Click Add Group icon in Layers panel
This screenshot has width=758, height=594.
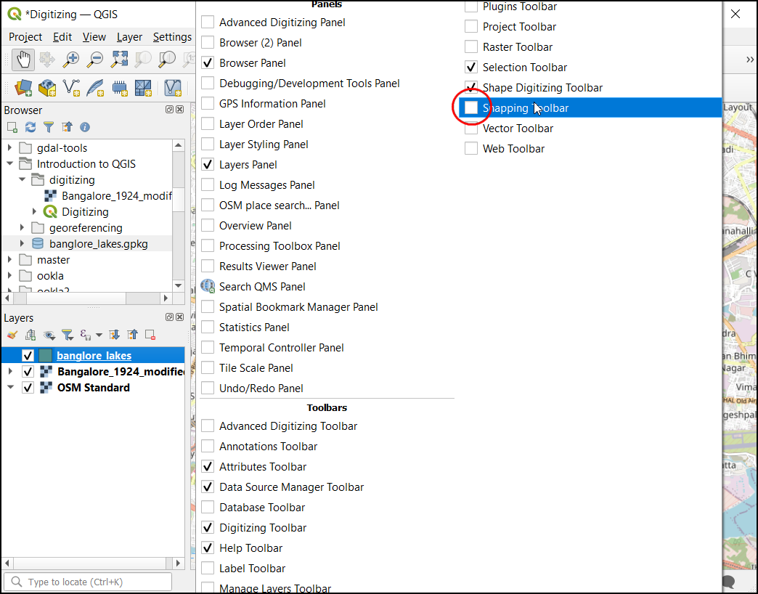pyautogui.click(x=30, y=335)
